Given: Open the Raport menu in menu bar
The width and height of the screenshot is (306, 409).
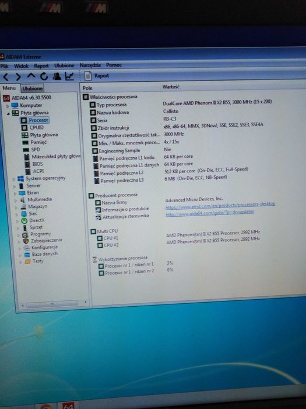Looking at the screenshot, I should (41, 65).
